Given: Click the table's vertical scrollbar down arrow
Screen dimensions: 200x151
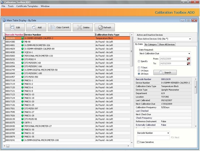Looking at the screenshot, I should pyautogui.click(x=132, y=143).
